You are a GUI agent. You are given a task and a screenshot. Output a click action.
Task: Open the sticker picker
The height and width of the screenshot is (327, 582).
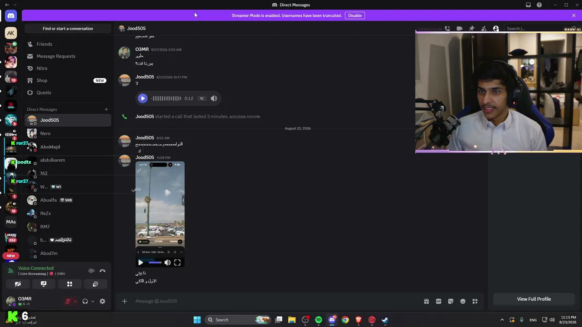pyautogui.click(x=451, y=301)
